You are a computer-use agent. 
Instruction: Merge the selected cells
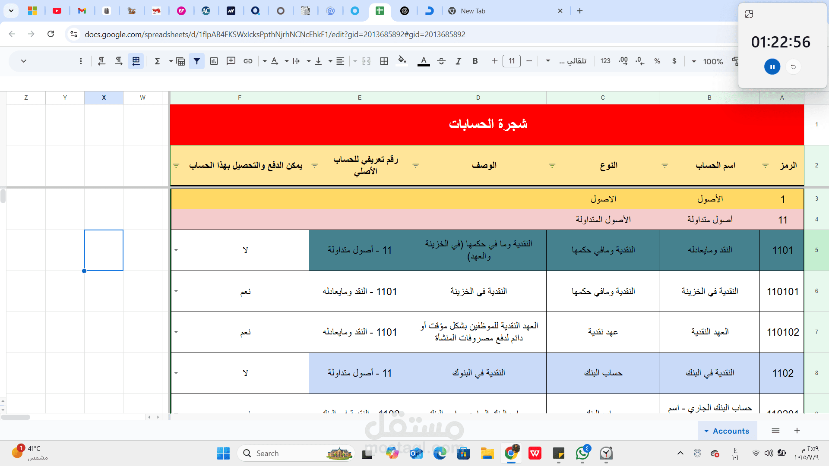[x=366, y=61]
